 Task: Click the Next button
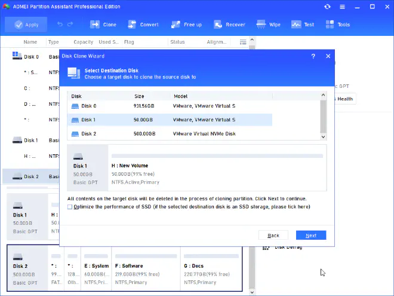[x=310, y=236]
